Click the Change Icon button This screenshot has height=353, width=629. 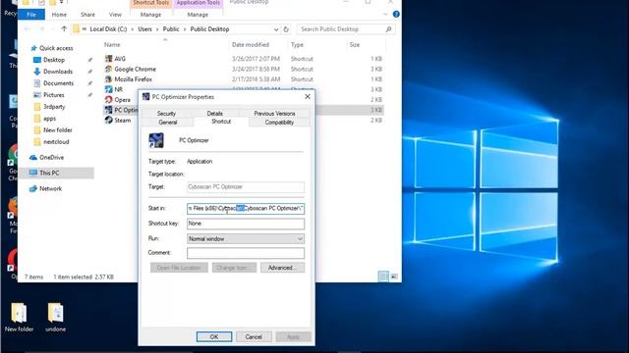[x=234, y=268]
